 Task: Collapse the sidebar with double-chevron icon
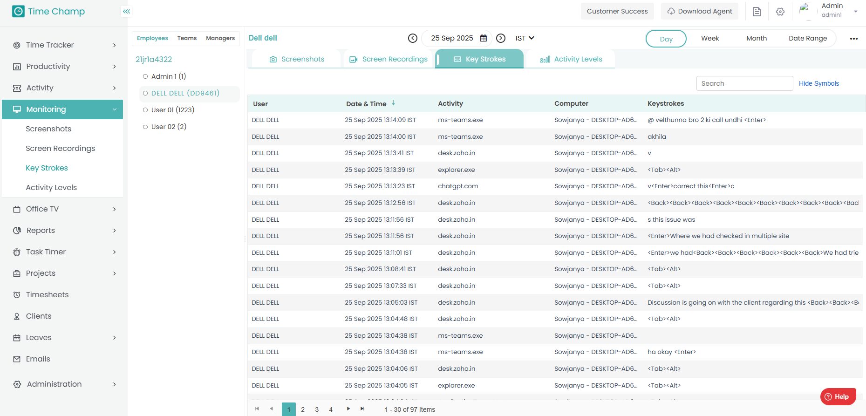pos(126,11)
